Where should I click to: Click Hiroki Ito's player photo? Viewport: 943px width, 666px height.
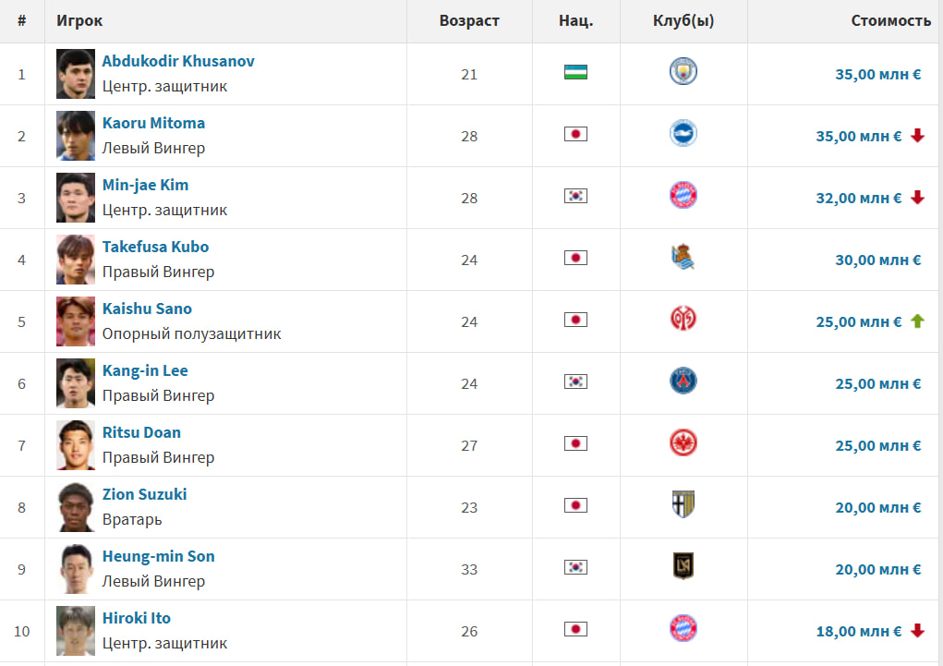click(x=75, y=631)
